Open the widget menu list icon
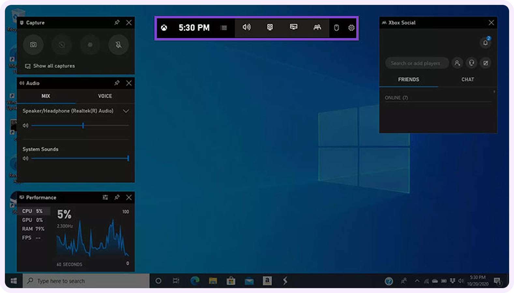 [224, 28]
